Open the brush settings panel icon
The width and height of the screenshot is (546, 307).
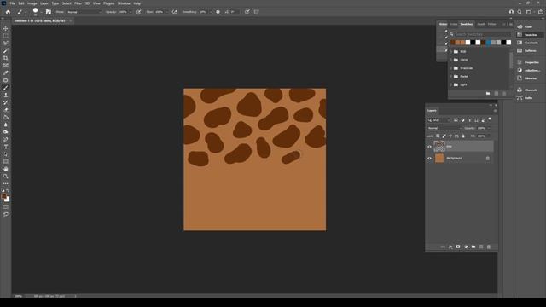tap(49, 12)
